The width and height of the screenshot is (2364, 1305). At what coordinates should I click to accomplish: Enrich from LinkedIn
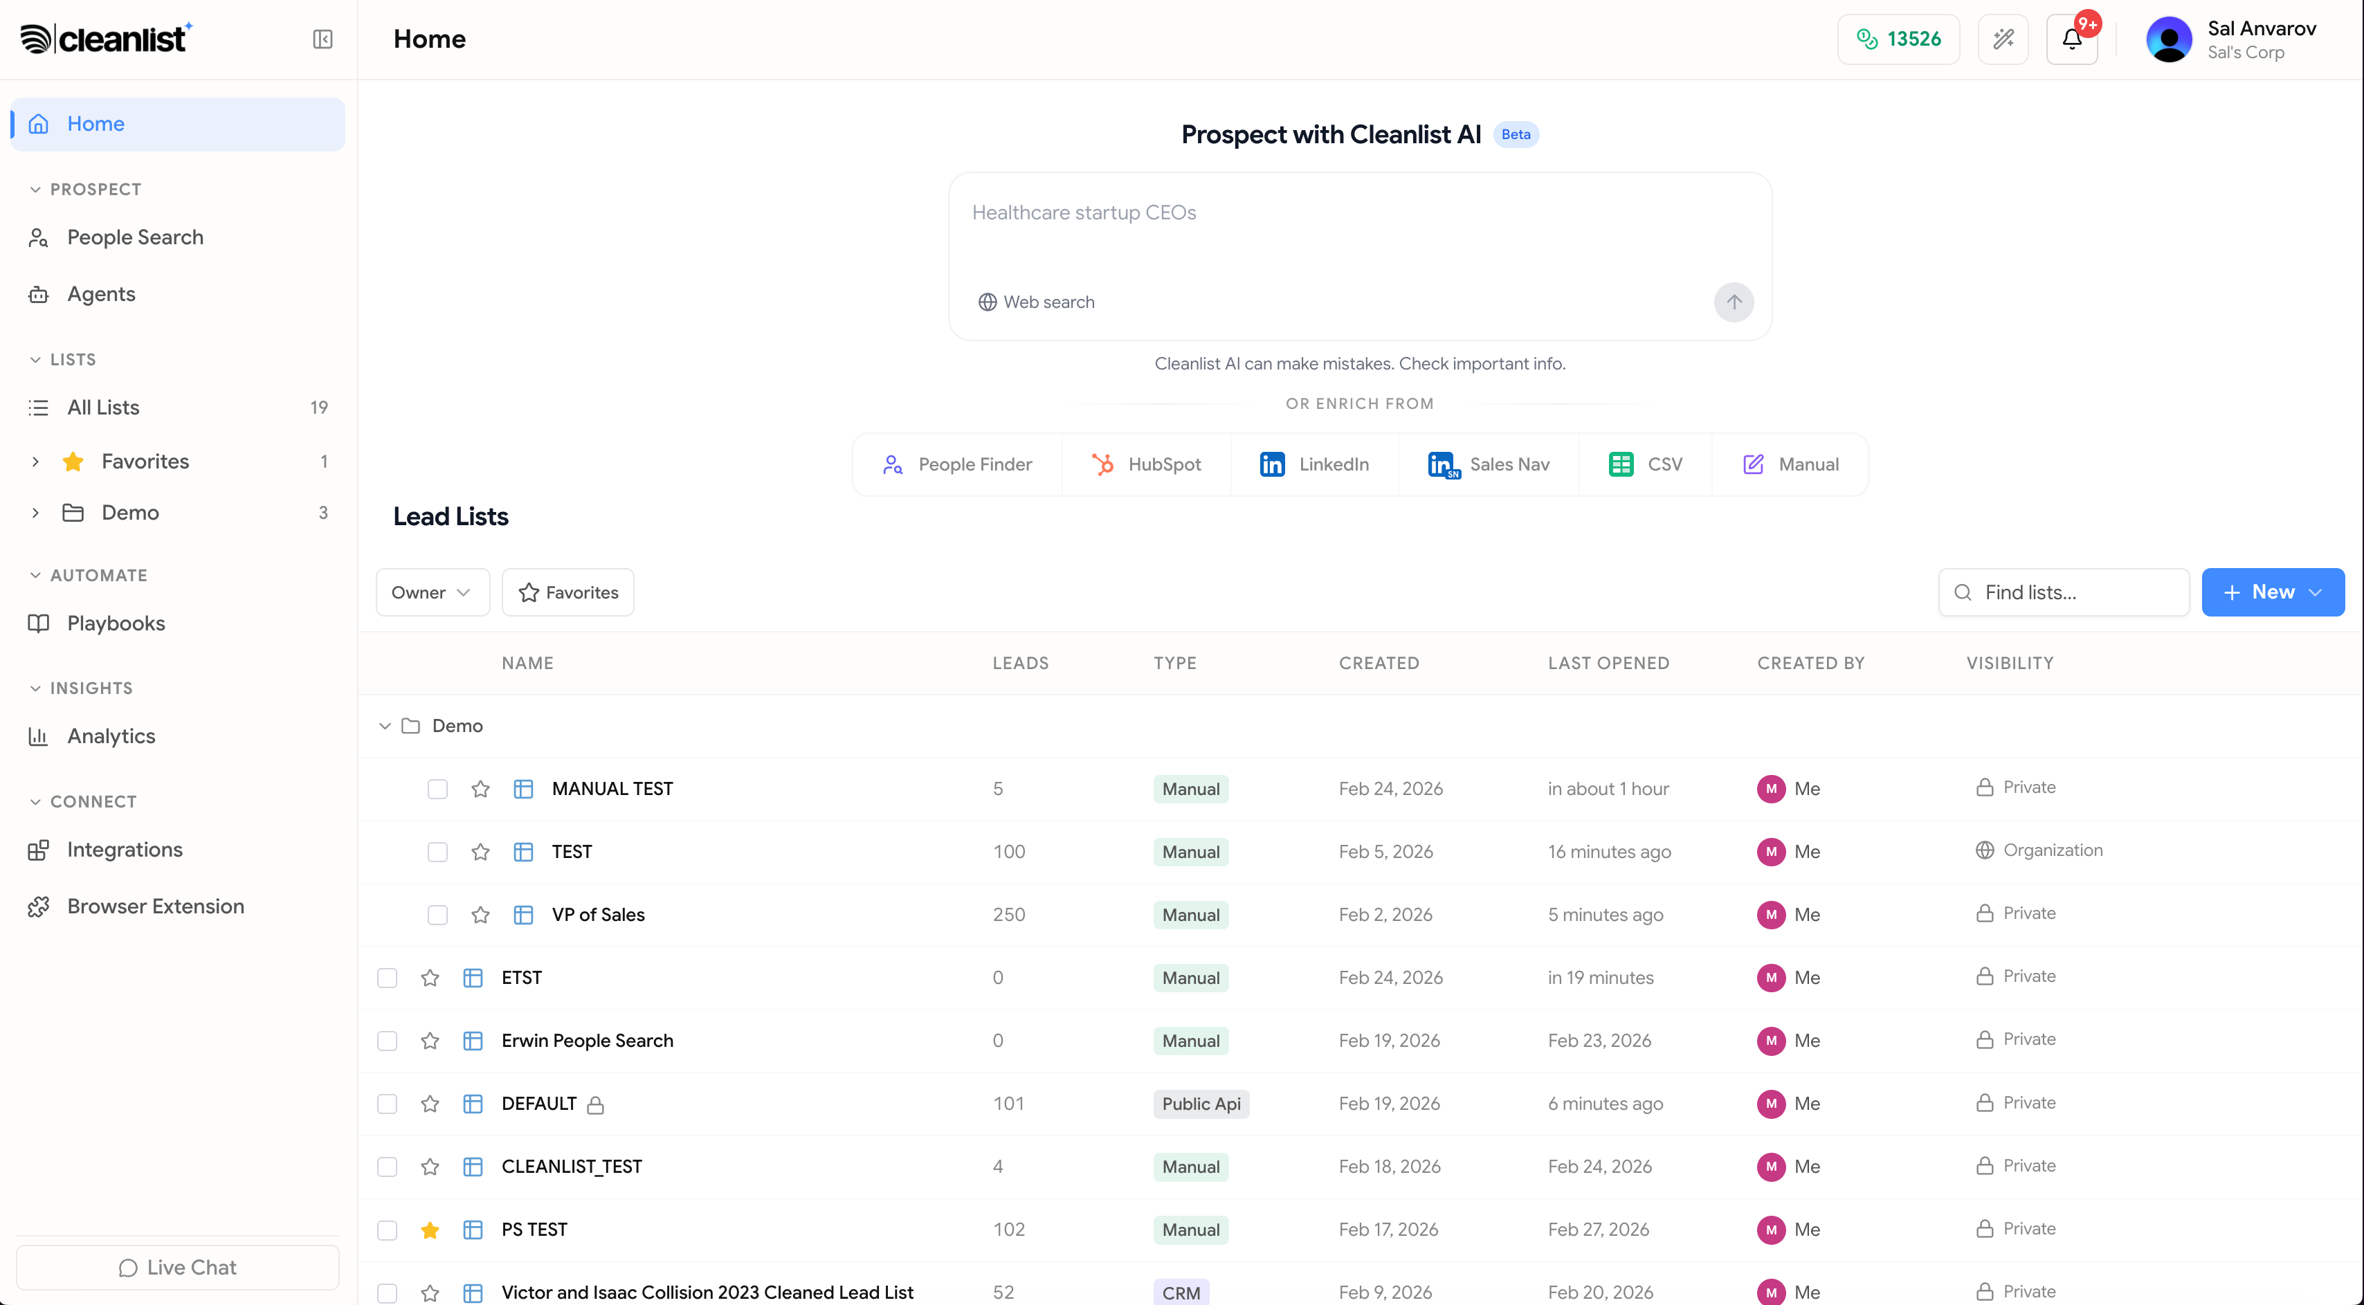(1314, 464)
